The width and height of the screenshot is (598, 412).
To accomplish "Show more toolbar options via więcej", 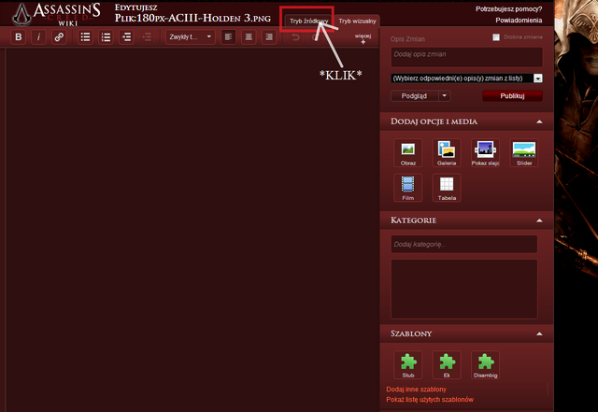I will pos(363,38).
